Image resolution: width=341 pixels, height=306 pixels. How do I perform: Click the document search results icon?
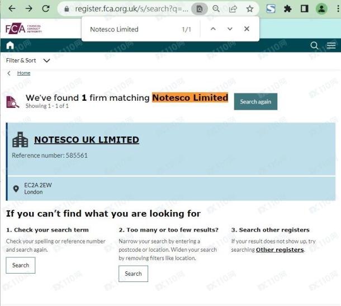click(13, 102)
